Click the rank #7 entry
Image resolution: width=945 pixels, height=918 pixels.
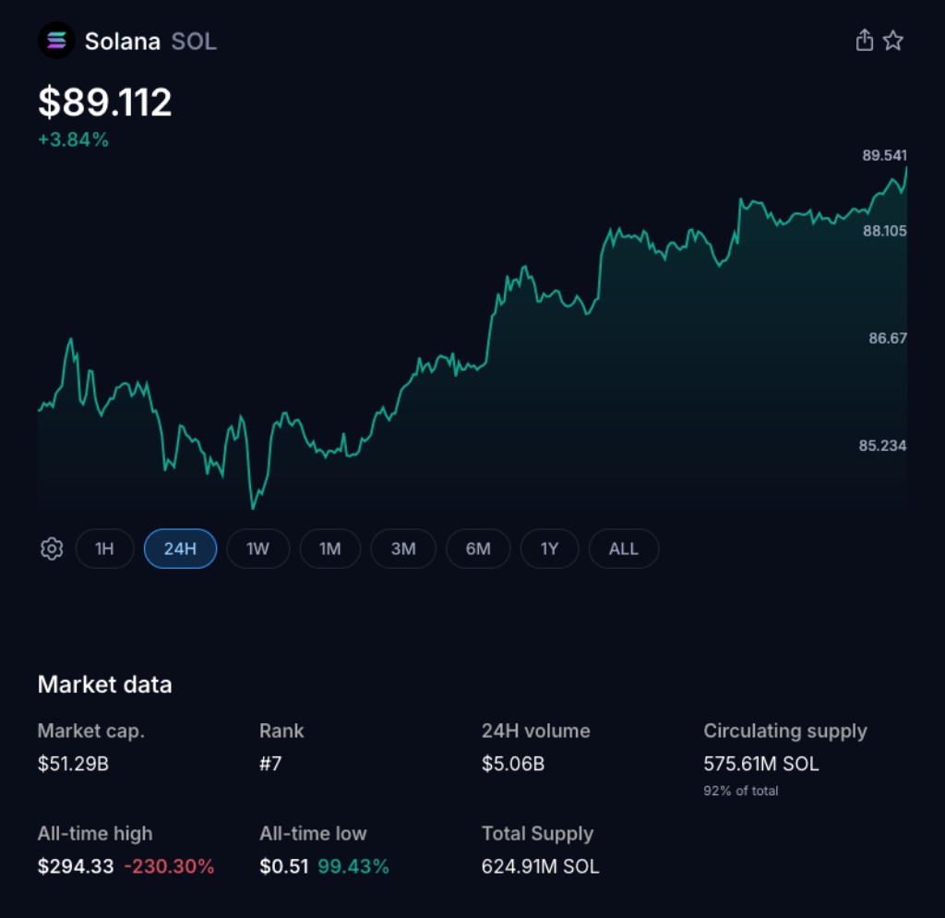click(x=271, y=764)
